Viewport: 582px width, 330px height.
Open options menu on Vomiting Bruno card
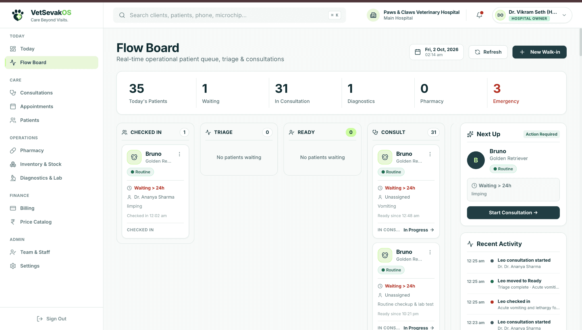[430, 154]
